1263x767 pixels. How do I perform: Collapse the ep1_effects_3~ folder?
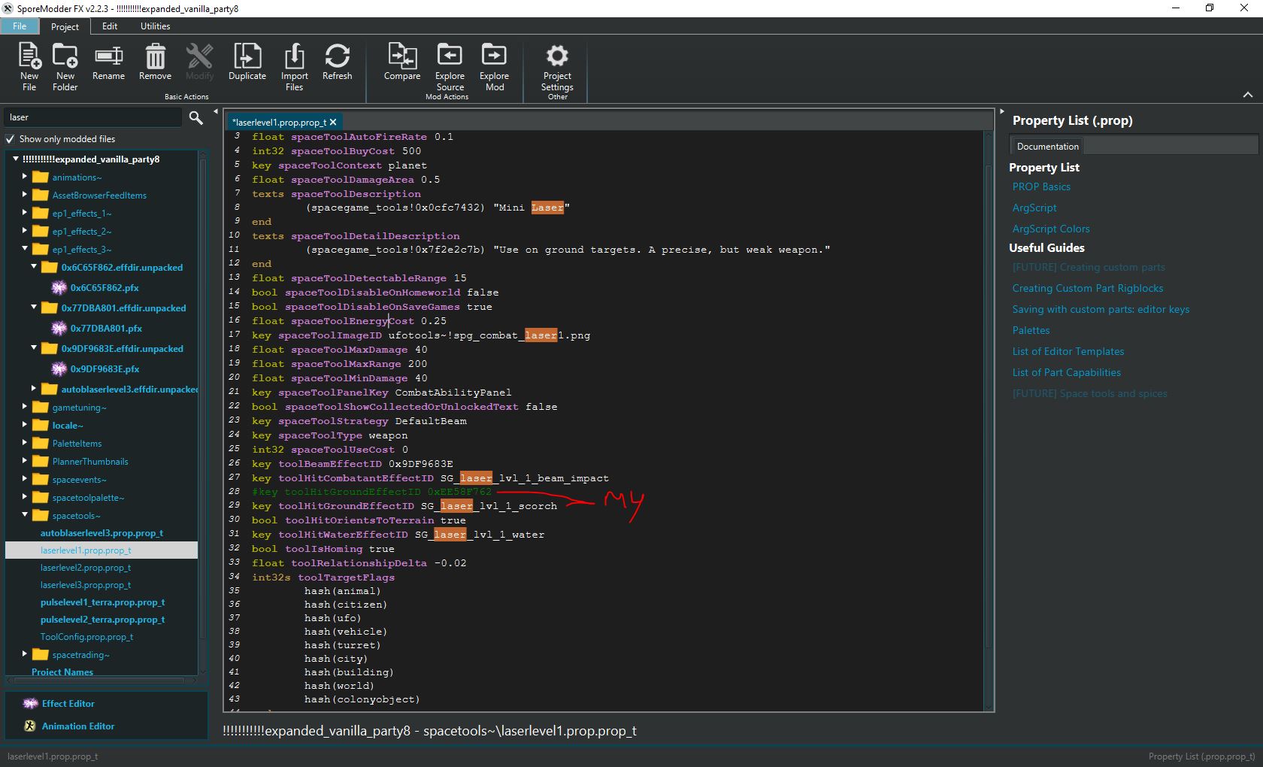[x=25, y=249]
